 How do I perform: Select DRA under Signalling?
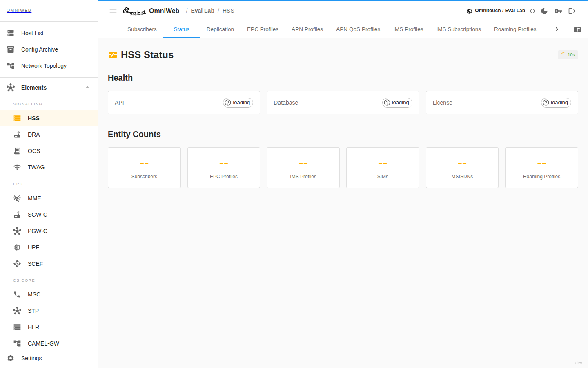pos(49,135)
